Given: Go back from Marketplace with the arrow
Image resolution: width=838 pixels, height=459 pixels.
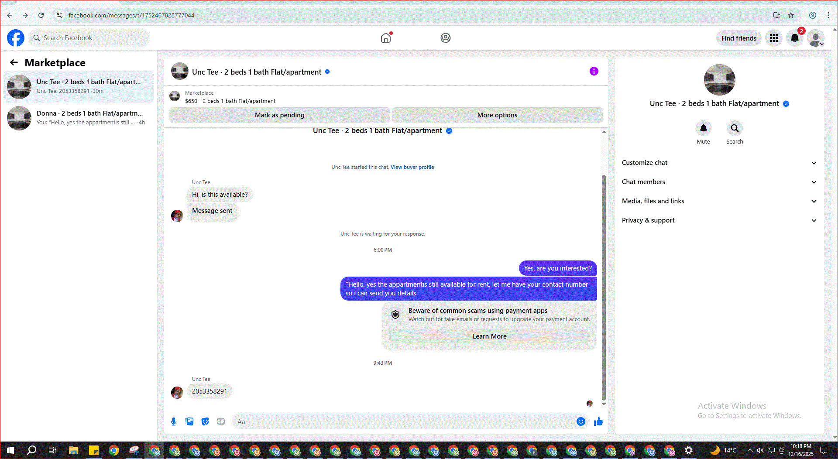Looking at the screenshot, I should click(14, 62).
